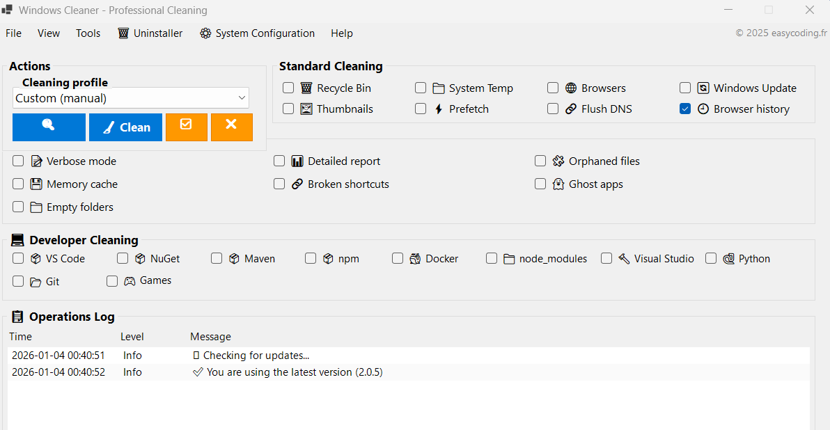
Task: Toggle the Verbose mode checkbox
Action: pyautogui.click(x=18, y=161)
